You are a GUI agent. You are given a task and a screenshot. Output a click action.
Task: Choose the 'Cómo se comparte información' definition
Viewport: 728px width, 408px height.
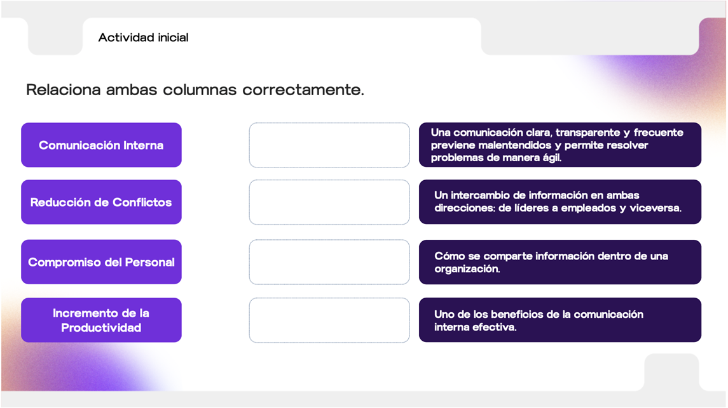click(560, 262)
